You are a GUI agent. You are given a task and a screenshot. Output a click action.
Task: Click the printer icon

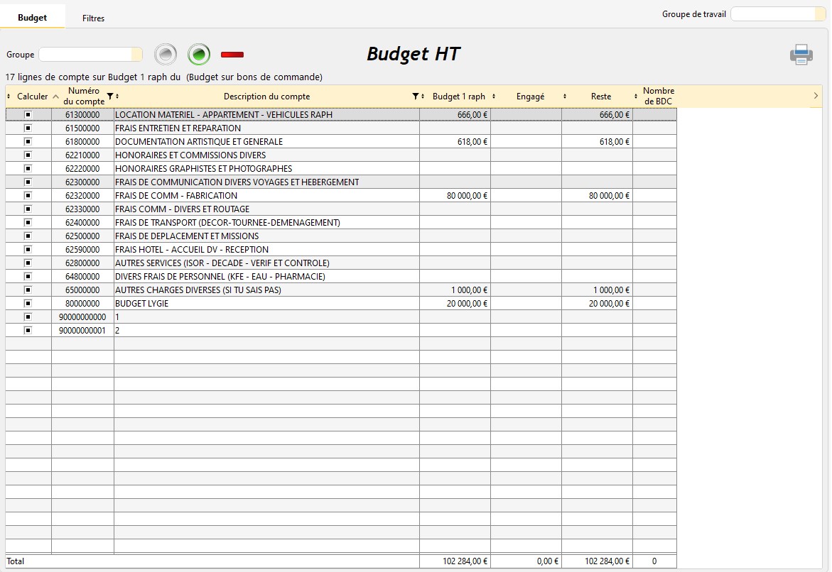coord(801,55)
